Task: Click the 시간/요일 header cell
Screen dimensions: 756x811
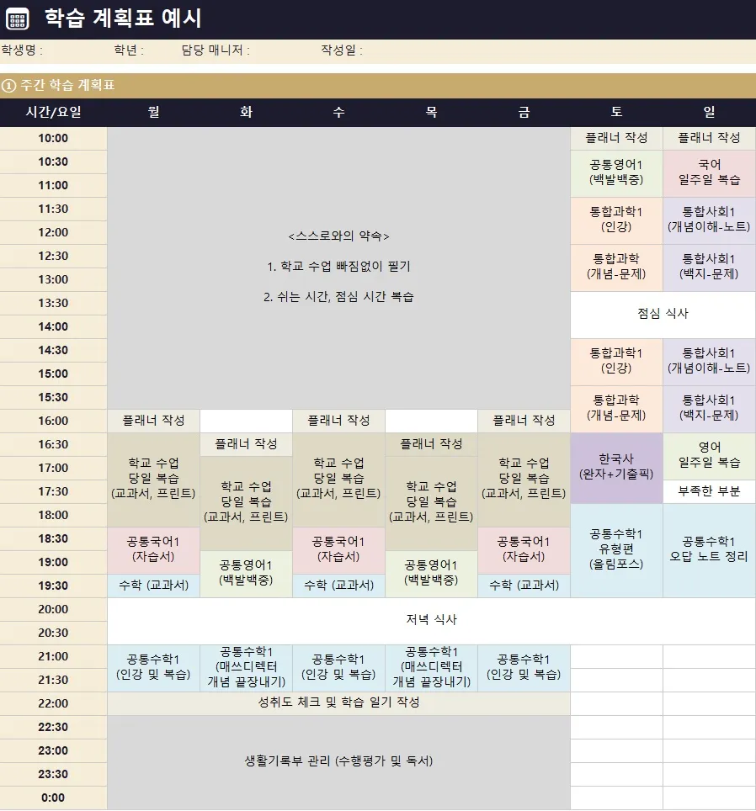Action: pyautogui.click(x=53, y=112)
